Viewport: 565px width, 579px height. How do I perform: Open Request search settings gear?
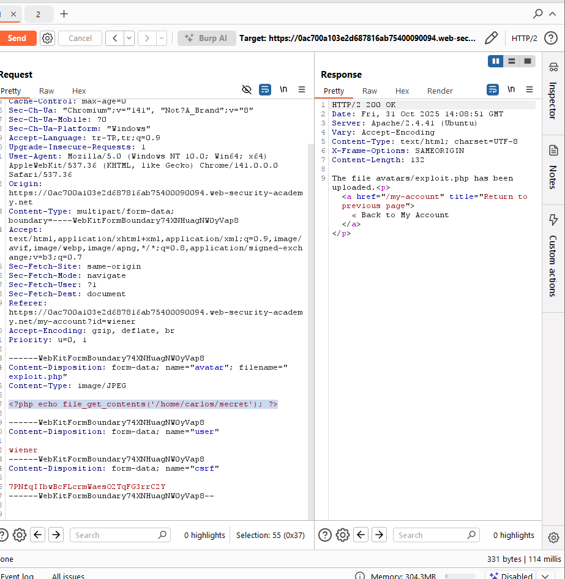click(x=20, y=535)
